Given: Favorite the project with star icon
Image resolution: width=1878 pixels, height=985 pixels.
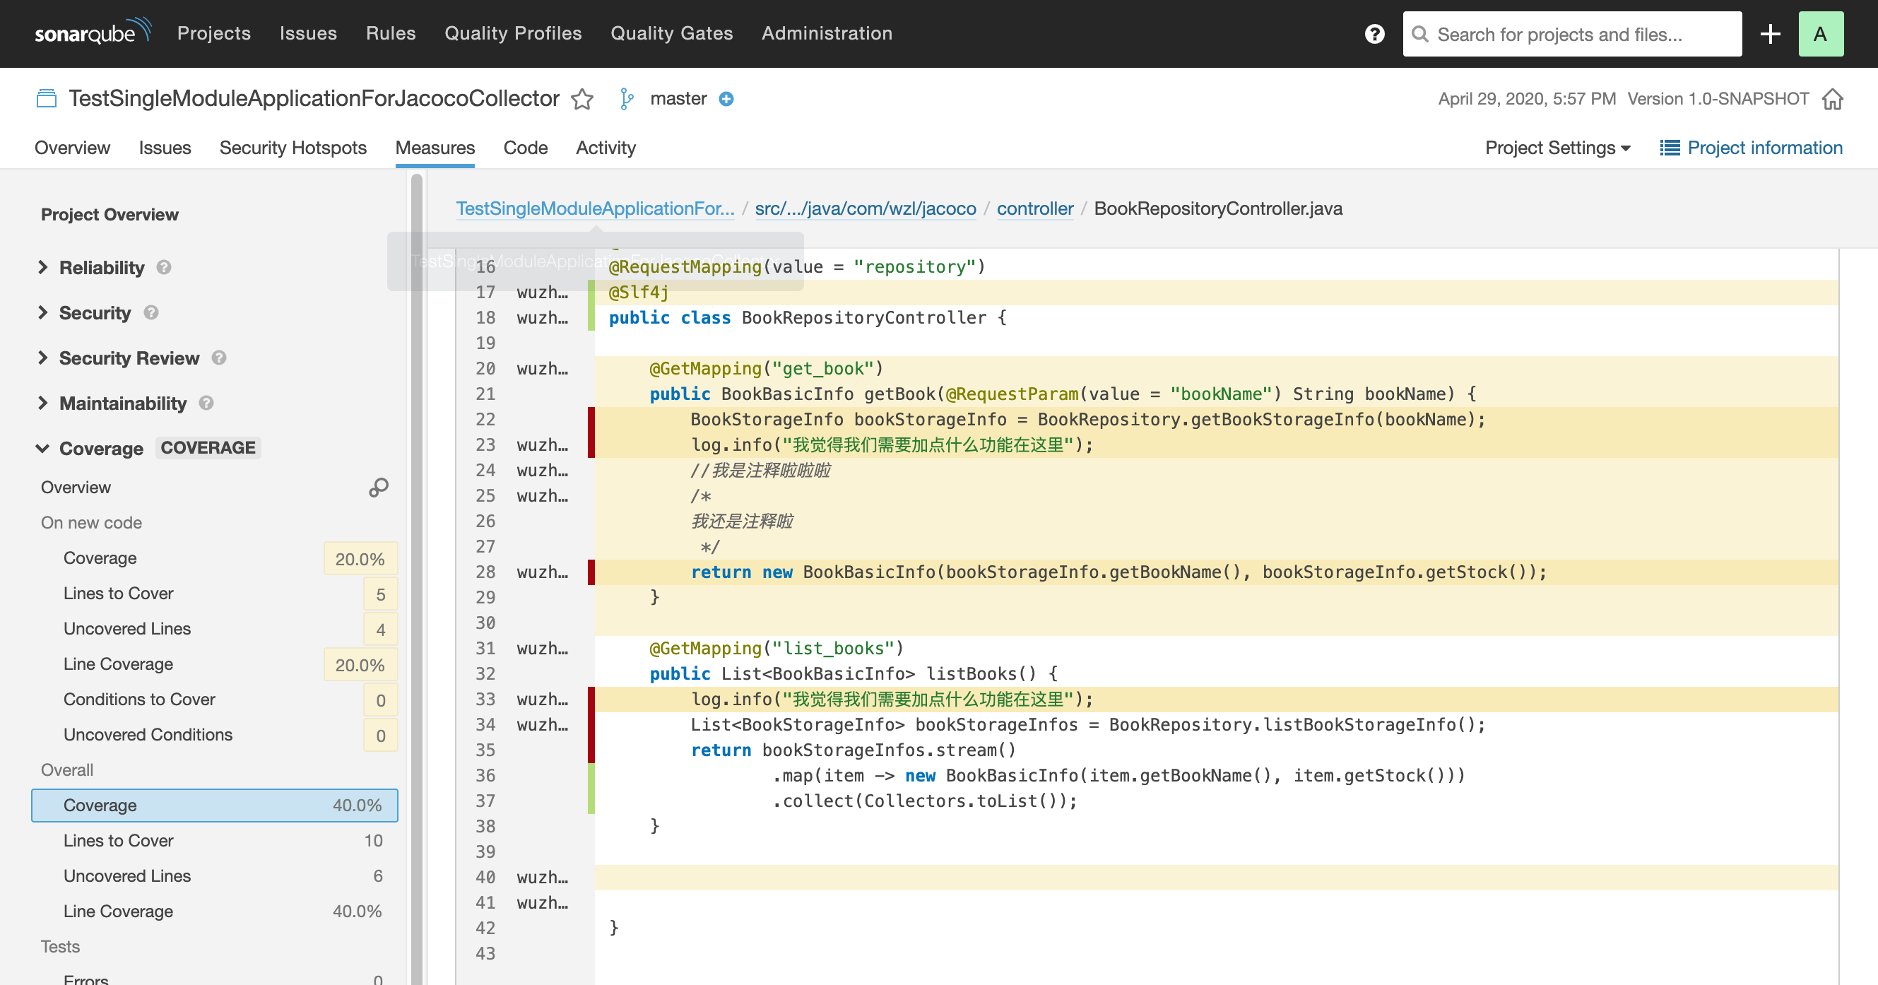Looking at the screenshot, I should 581,98.
